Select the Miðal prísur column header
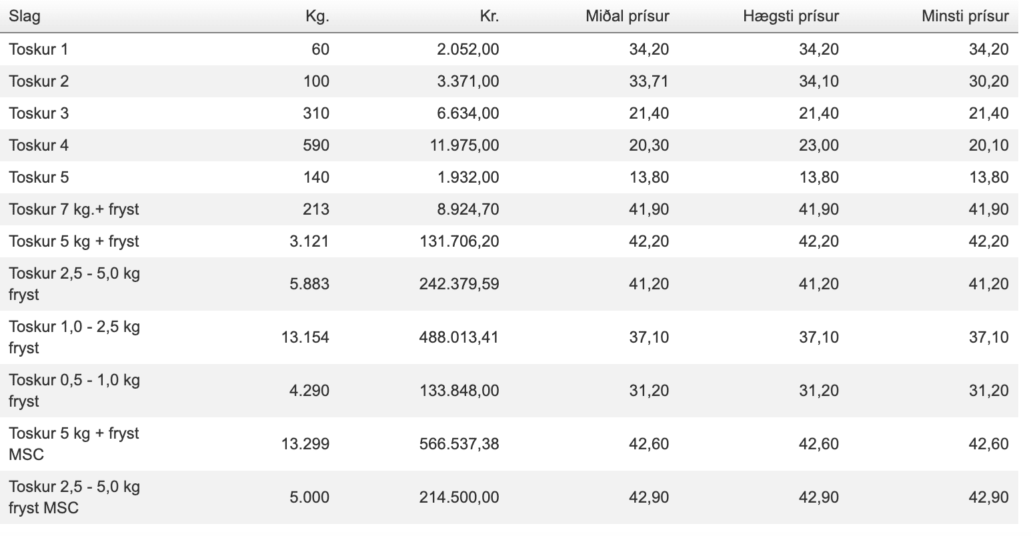This screenshot has height=536, width=1031. [x=627, y=17]
